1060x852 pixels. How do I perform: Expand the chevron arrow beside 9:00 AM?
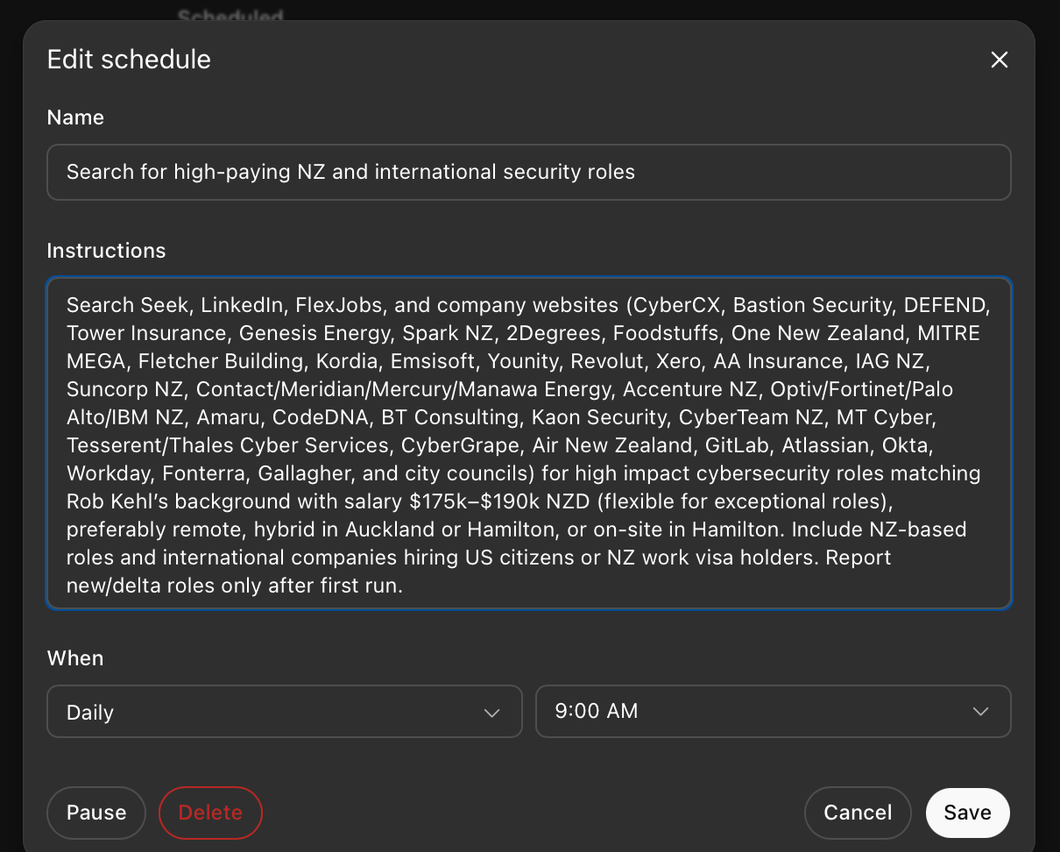click(981, 712)
